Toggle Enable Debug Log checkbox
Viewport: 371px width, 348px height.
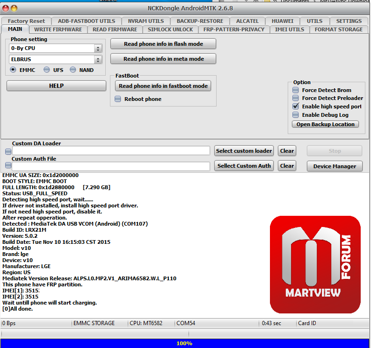click(x=296, y=115)
